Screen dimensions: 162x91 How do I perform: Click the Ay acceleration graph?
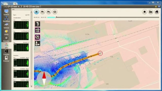point(21,36)
